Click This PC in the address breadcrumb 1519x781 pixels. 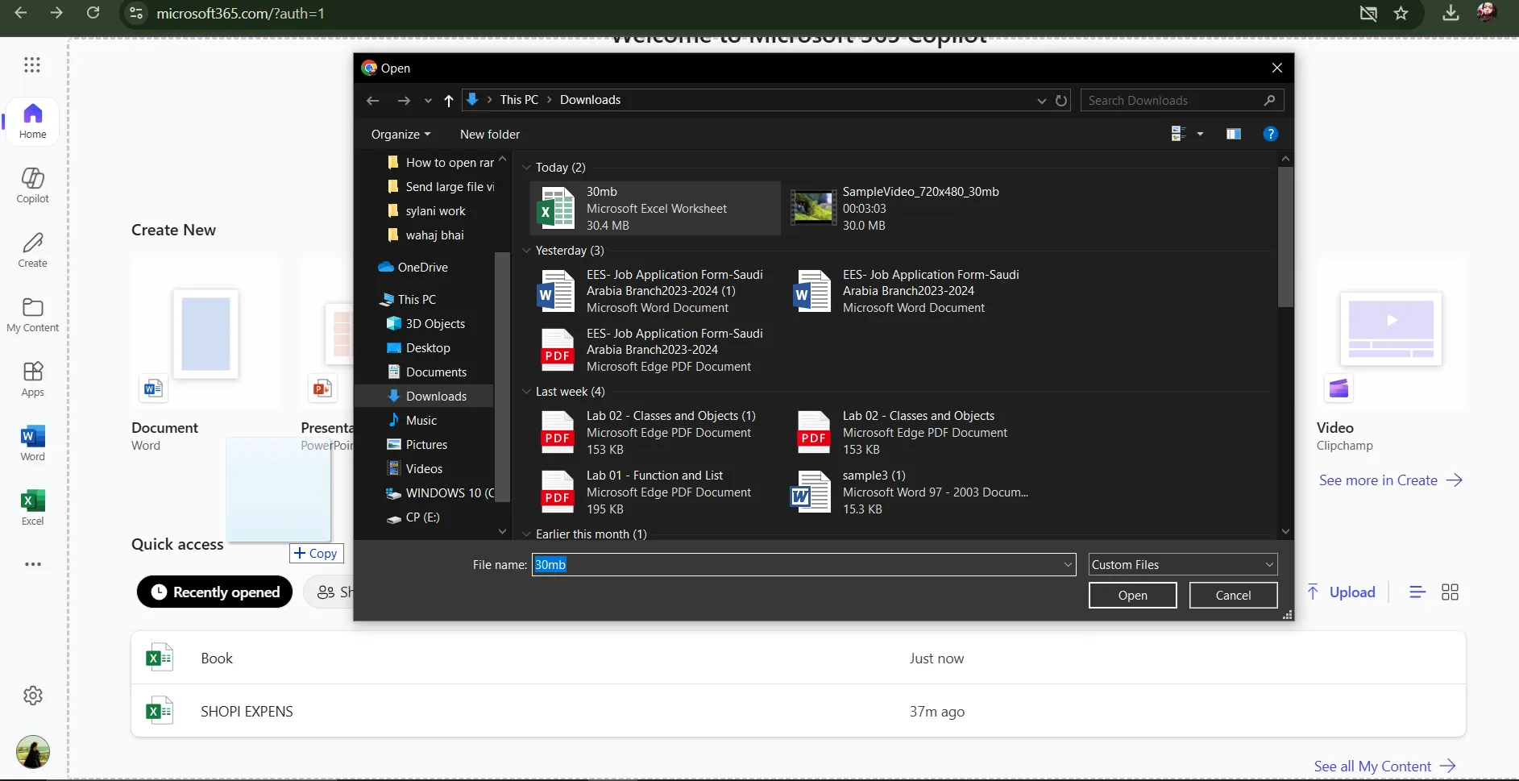(x=519, y=100)
